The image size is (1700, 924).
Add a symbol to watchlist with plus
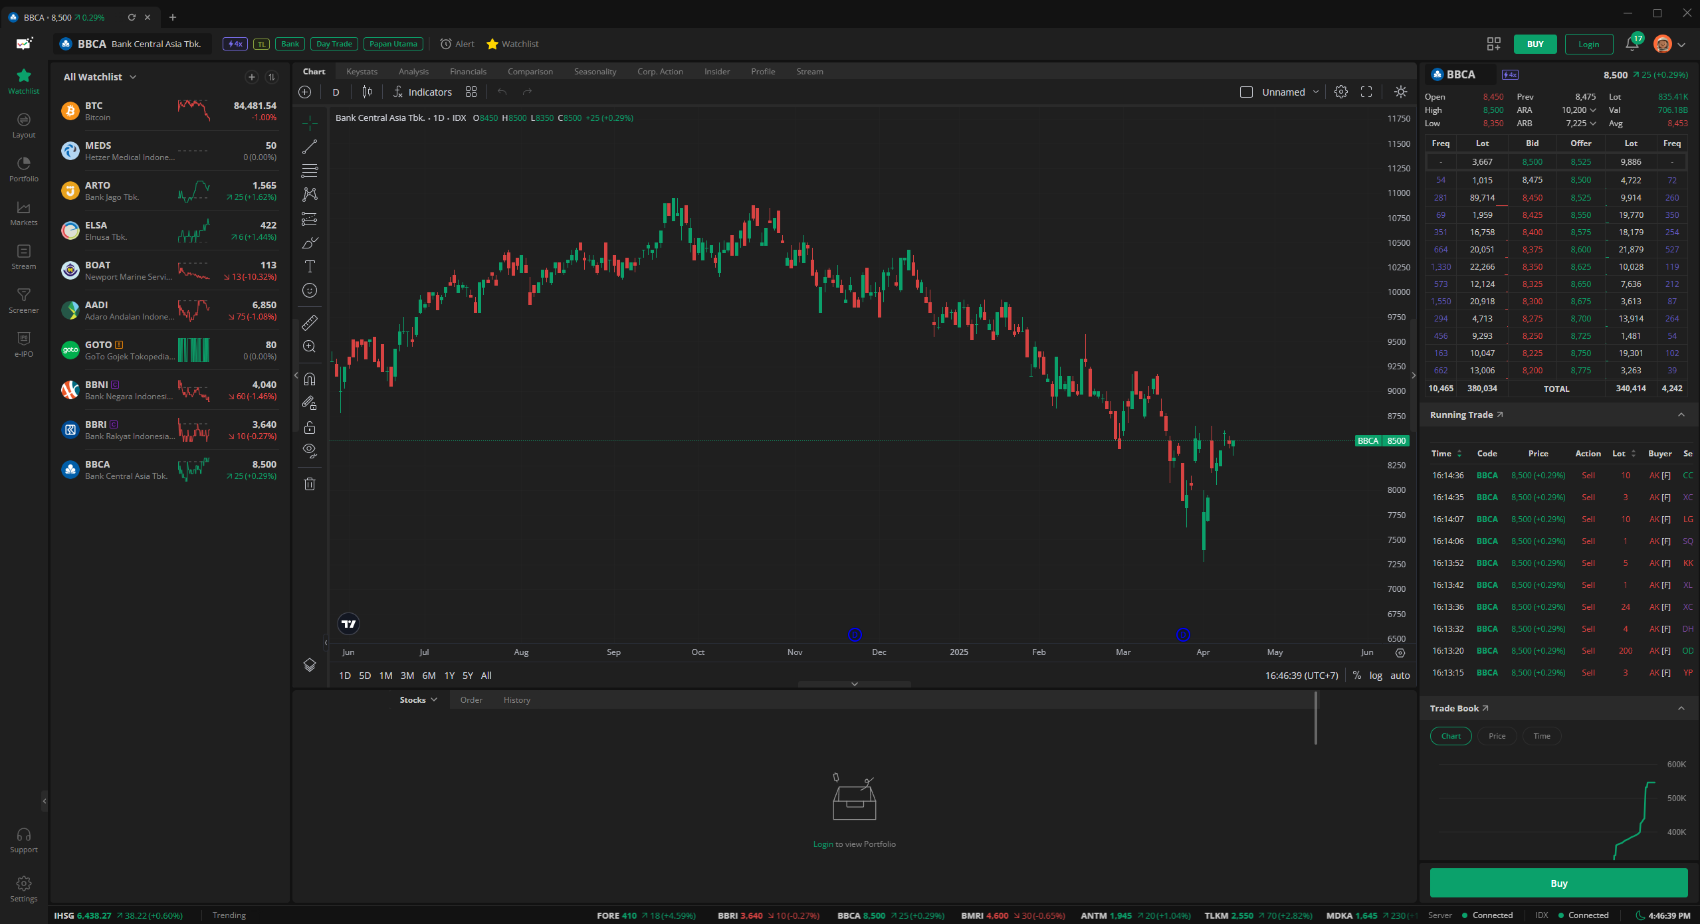pos(252,77)
